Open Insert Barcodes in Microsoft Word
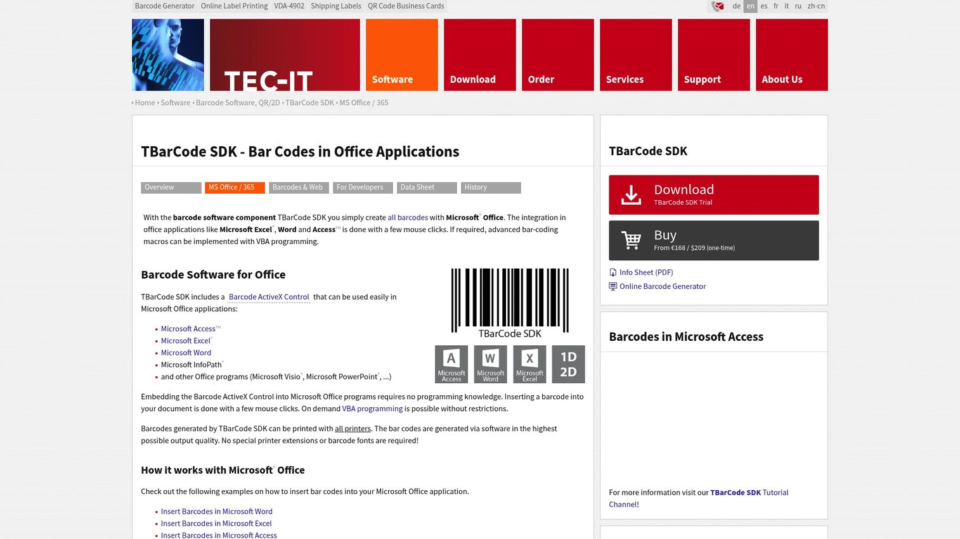Screen dimensions: 960x539 coord(217,512)
